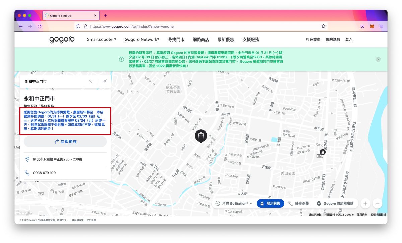402x243 pixels.
Task: Click the browser URL address bar
Action: (x=201, y=26)
